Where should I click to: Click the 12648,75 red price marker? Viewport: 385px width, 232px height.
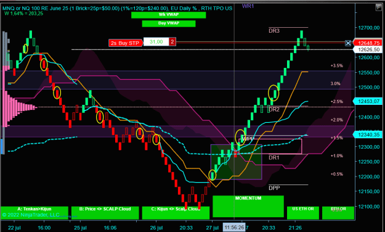(x=368, y=43)
